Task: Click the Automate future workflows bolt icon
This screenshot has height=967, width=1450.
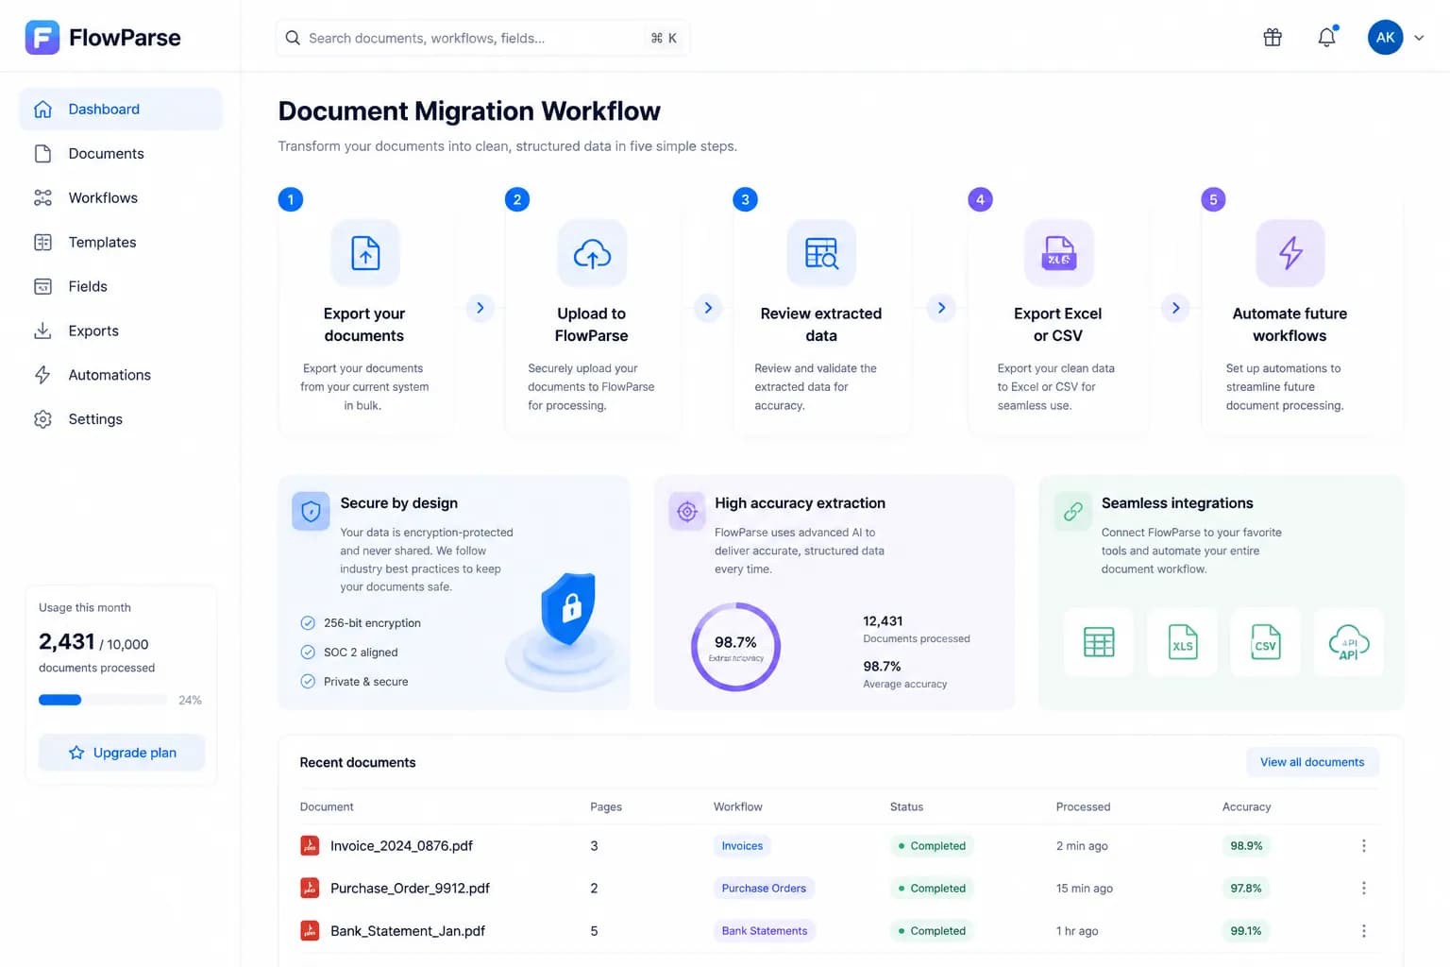Action: click(1290, 253)
